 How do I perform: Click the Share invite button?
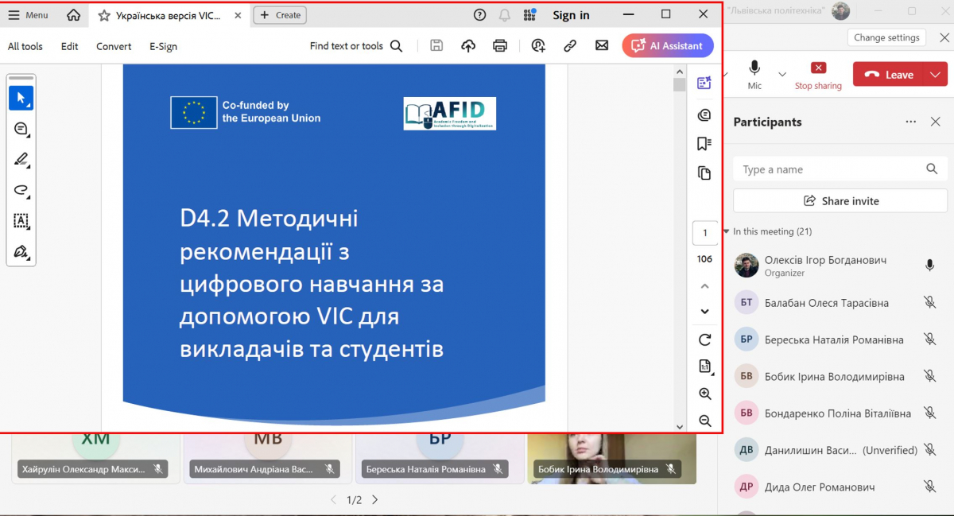click(840, 200)
